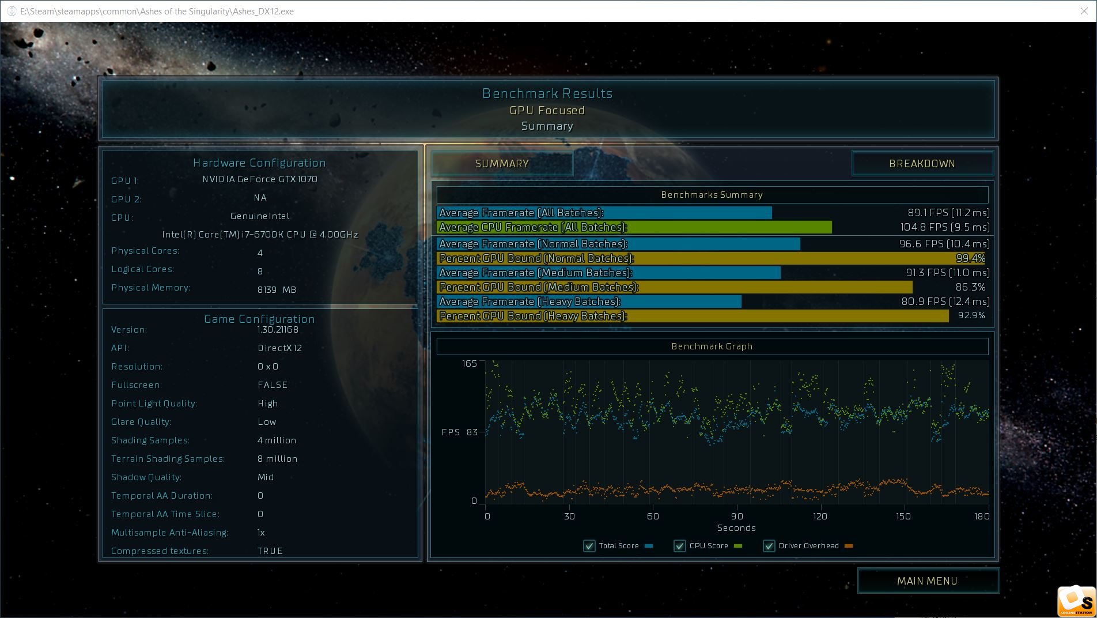Click the "Mid" Shadow Quality value
This screenshot has height=618, width=1097.
point(266,477)
